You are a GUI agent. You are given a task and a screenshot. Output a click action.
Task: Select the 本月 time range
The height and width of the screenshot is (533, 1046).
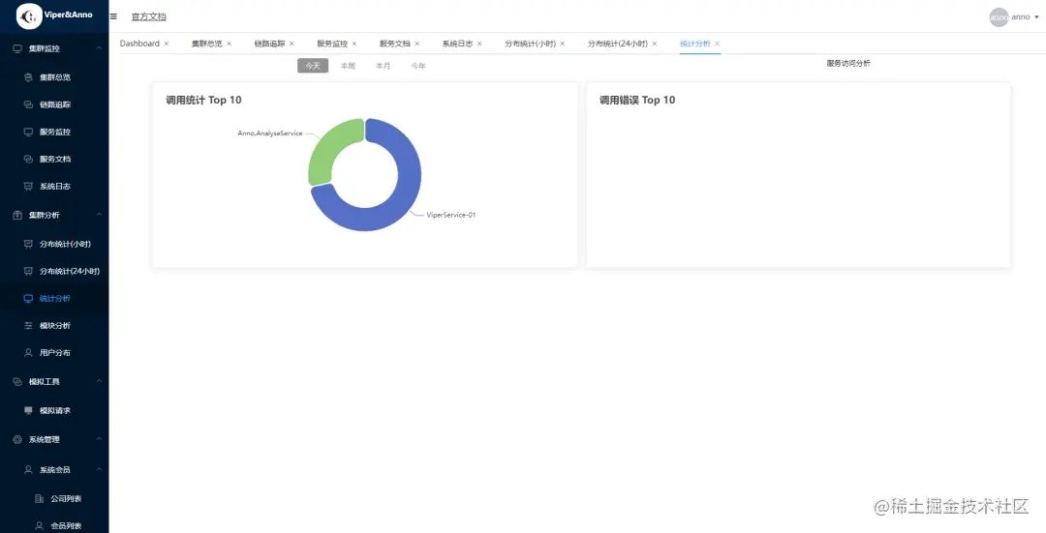[383, 66]
